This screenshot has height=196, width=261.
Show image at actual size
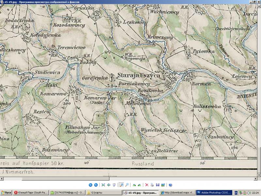point(108,185)
